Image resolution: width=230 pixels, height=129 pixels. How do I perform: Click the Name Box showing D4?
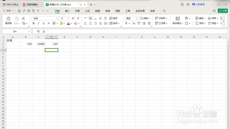[15, 31]
